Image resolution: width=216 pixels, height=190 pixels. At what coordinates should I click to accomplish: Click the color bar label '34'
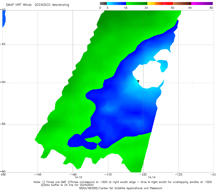coord(146,8)
